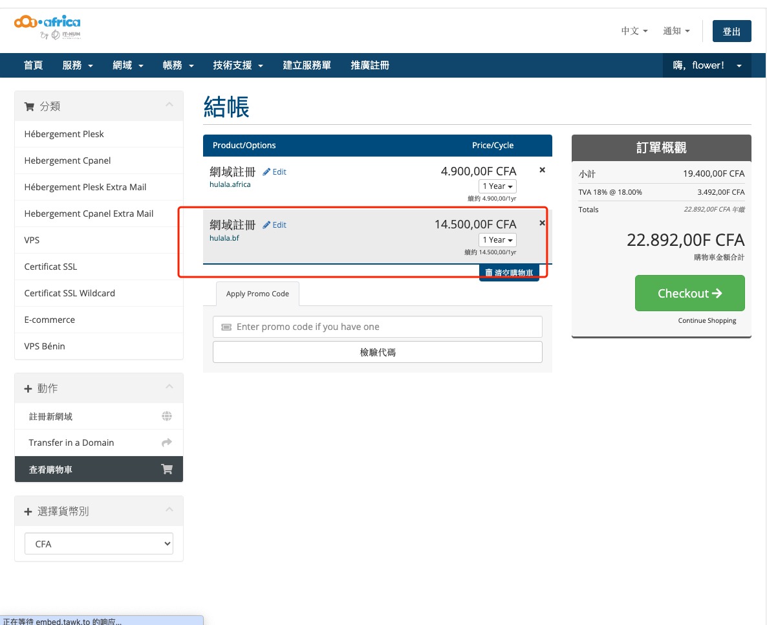Click the africa logo in the header
Screen dimensions: 767x625
pyautogui.click(x=47, y=27)
